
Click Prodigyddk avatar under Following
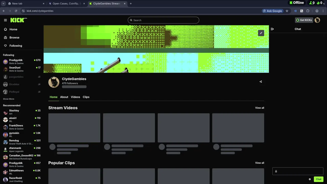(x=5, y=62)
